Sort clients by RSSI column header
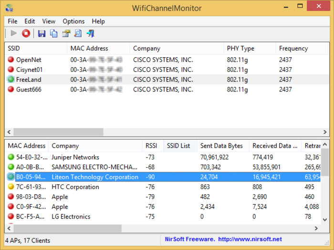Screen dimensions: 334x250 (x=153, y=146)
